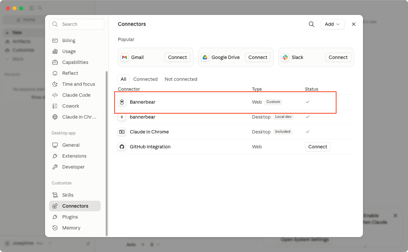
Task: Click the Connector column header
Action: pos(129,89)
